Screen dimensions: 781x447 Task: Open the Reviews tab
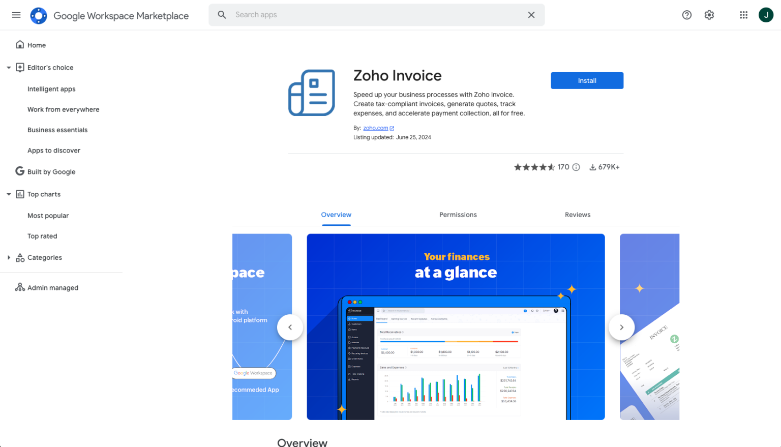577,215
